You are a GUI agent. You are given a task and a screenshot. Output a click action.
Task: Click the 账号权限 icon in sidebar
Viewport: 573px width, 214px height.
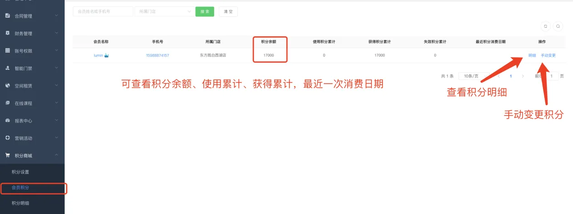click(7, 51)
